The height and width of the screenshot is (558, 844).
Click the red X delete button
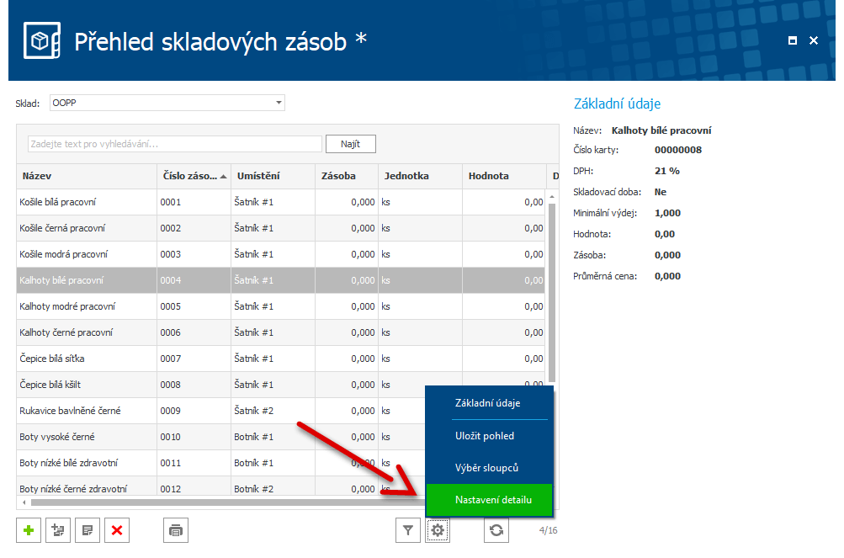[117, 530]
